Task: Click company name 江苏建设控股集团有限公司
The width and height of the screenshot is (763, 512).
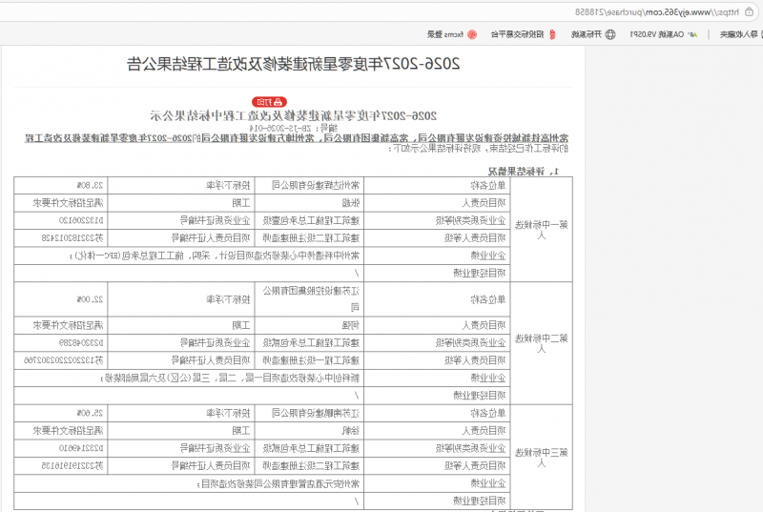Action: (311, 299)
